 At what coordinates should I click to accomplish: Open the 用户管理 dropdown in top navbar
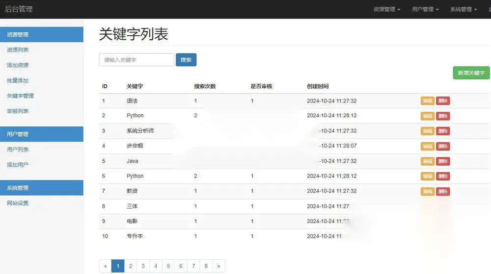coord(425,9)
